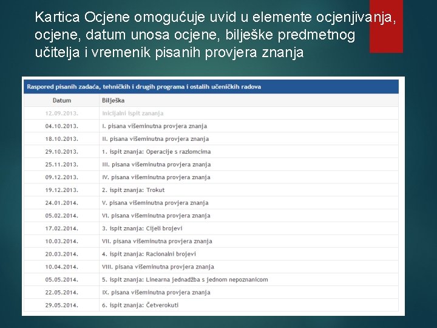437x328 pixels.
Task: Select the 'Raspored pisanih zadaća' table header bar
Action: (211, 87)
